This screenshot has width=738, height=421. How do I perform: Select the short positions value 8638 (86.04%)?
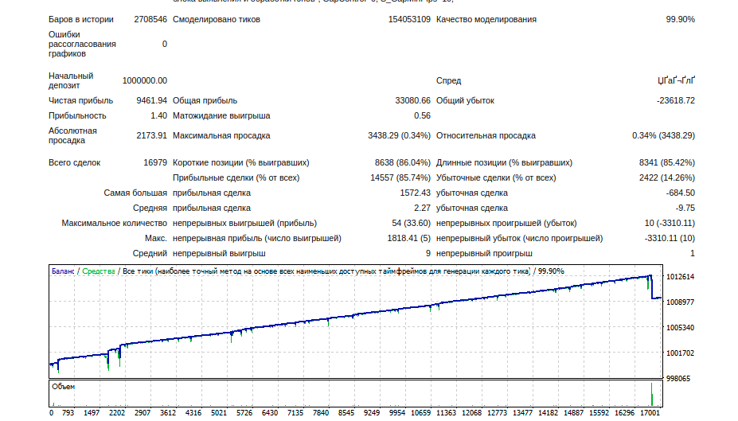(402, 162)
